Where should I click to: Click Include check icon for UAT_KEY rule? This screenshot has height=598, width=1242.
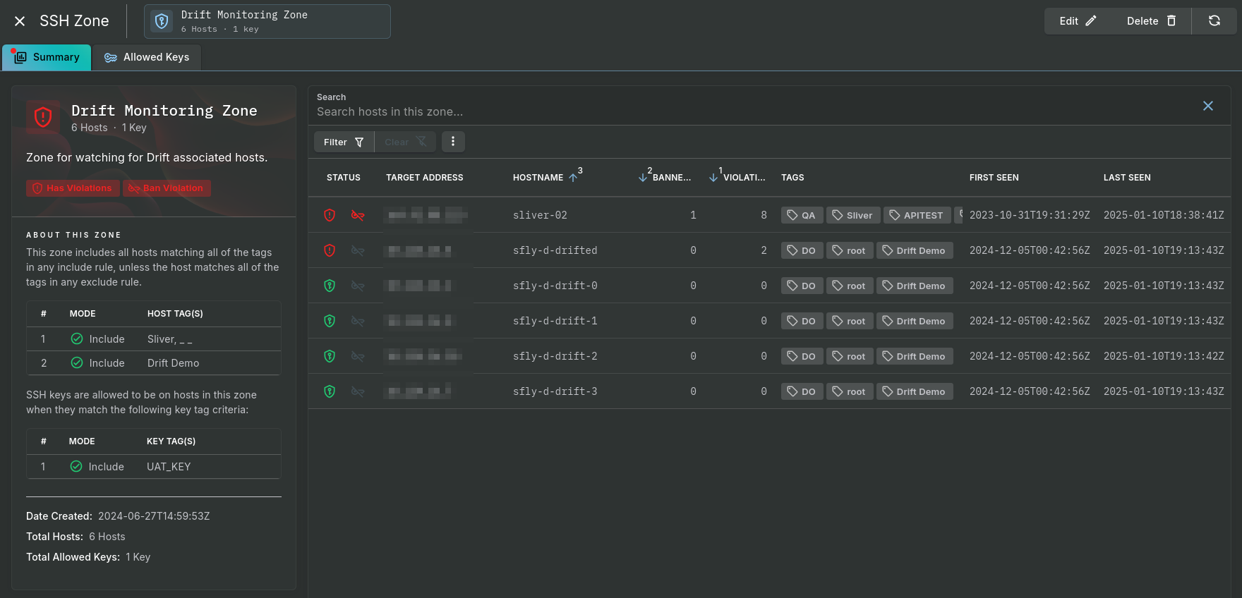[76, 467]
